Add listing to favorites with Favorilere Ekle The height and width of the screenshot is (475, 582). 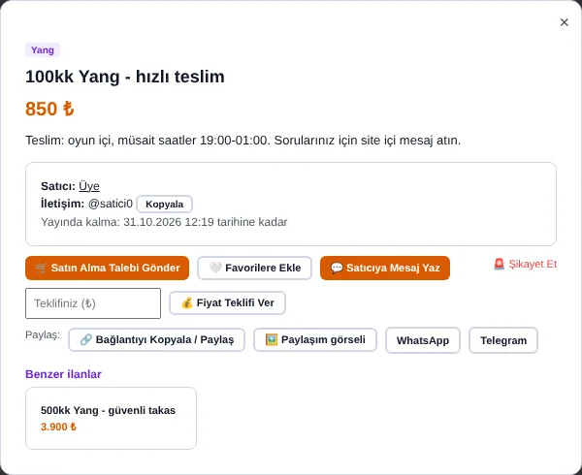(254, 268)
